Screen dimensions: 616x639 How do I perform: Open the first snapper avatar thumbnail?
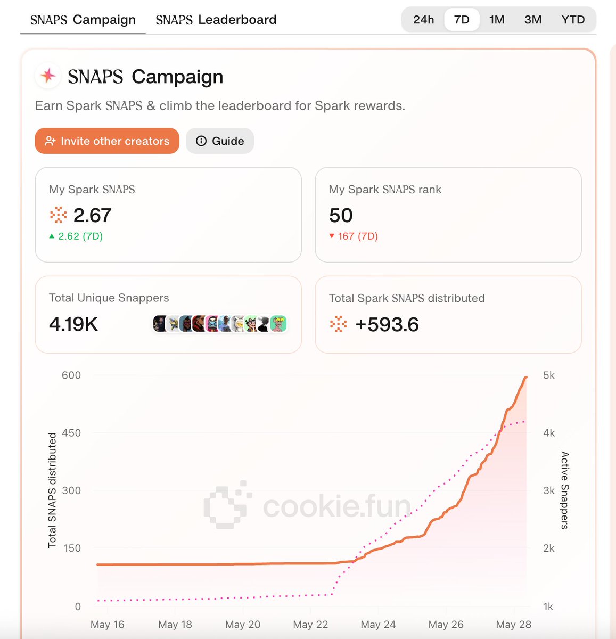point(159,323)
